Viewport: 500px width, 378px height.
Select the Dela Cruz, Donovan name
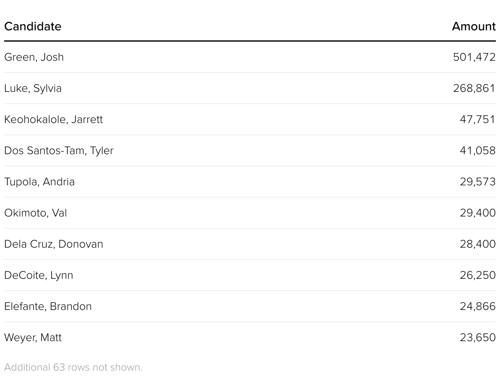click(x=54, y=244)
